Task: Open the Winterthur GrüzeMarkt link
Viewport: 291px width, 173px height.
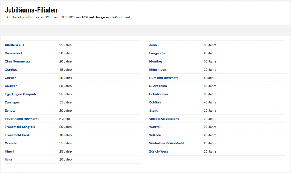Action: [x=167, y=143]
